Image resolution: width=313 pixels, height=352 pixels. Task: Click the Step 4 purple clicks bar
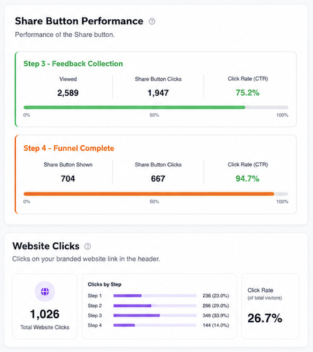tap(155, 325)
